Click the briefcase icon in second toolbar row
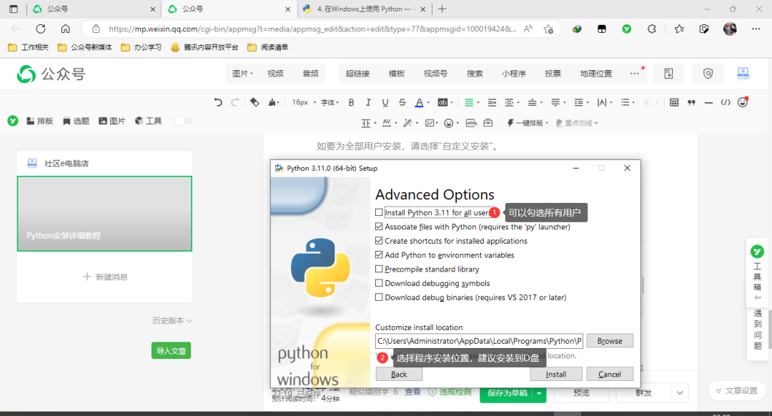Viewport: 772px width, 416px height. [x=488, y=123]
